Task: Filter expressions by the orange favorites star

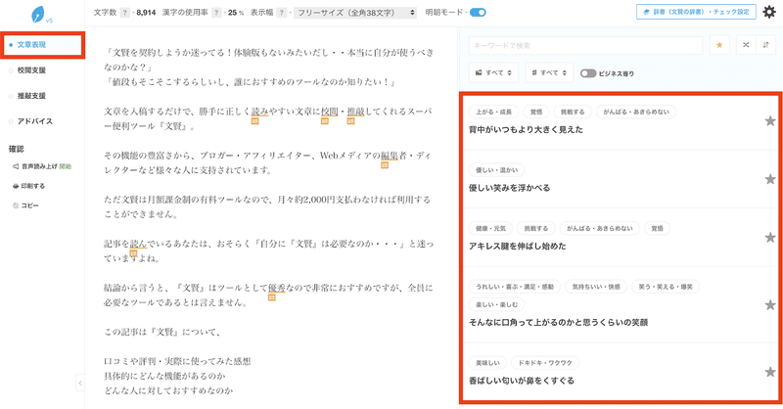Action: coord(719,45)
